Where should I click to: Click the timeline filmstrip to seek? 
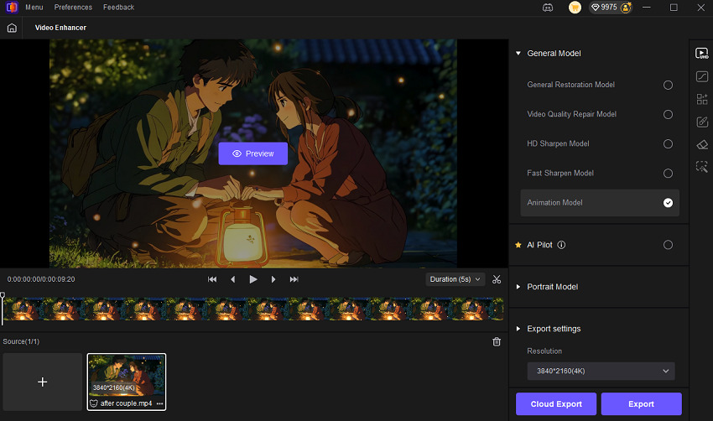[252, 309]
